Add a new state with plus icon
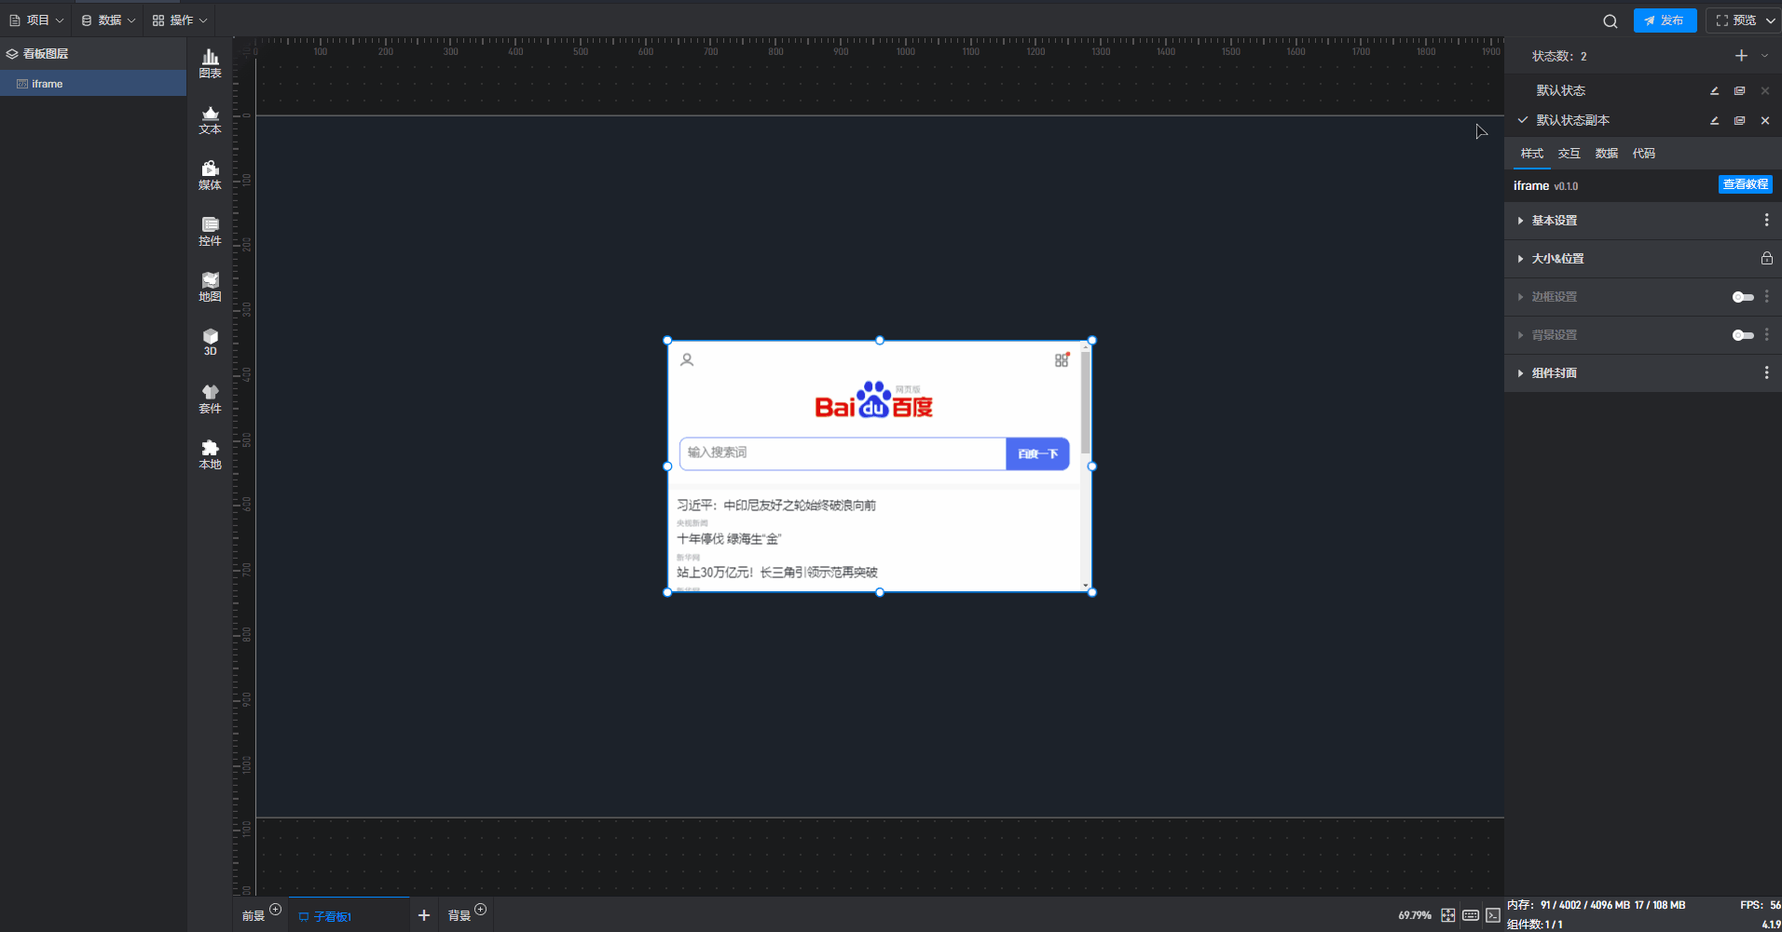This screenshot has height=932, width=1782. point(1740,56)
